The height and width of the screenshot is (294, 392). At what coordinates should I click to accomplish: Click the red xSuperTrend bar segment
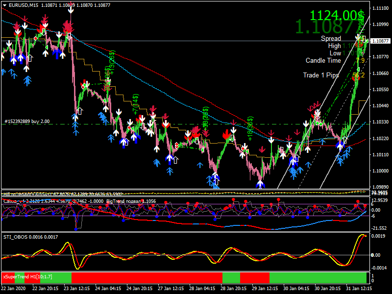(147, 278)
